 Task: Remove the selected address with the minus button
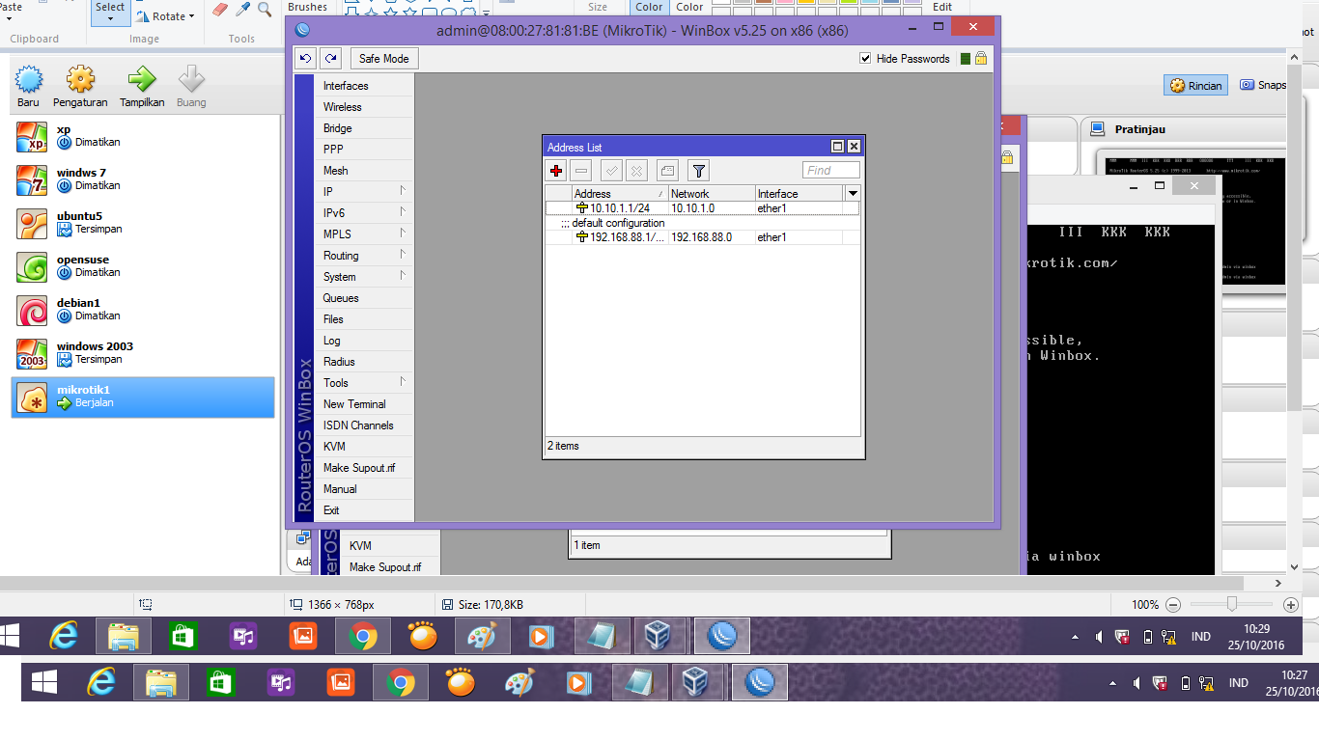(581, 171)
